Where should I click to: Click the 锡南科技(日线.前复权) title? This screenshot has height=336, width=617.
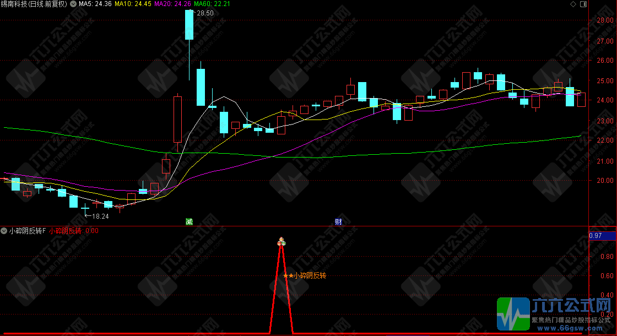pyautogui.click(x=34, y=4)
